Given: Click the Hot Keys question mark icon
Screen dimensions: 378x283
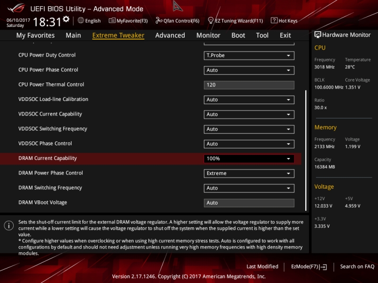Looking at the screenshot, I should click(x=274, y=20).
